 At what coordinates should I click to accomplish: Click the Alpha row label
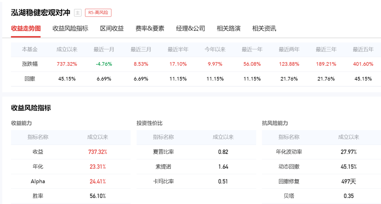[38, 181]
